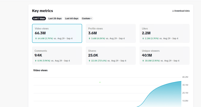Select the Last 7 days tab
This screenshot has height=107, width=201.
click(x=39, y=18)
